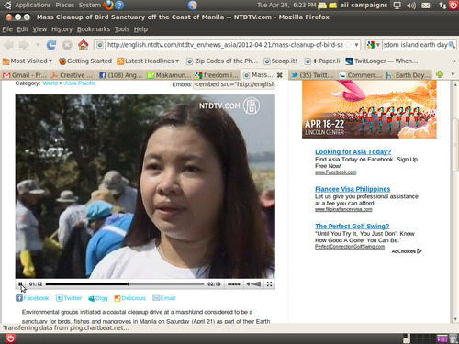The image size is (459, 344).
Task: Click the search magnifier icon
Action: [452, 45]
